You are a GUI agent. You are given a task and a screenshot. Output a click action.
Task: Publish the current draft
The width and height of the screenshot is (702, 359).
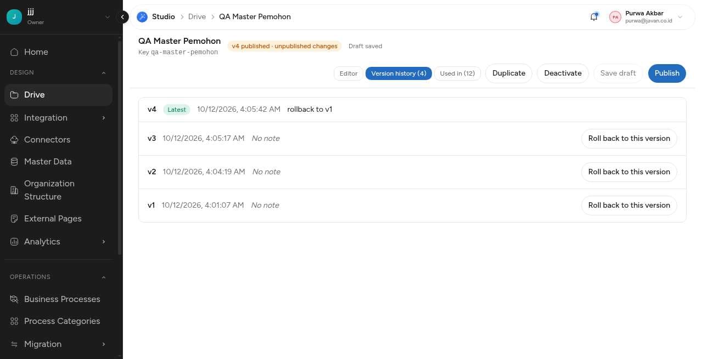(667, 73)
